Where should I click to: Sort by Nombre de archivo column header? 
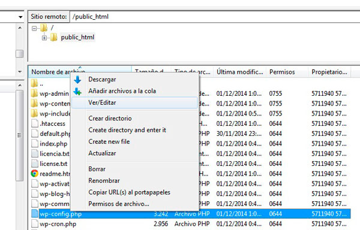click(x=80, y=72)
